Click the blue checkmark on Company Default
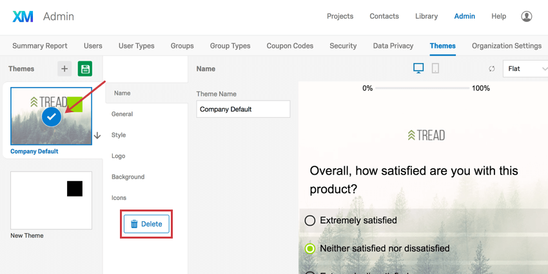This screenshot has width=548, height=274. coord(52,117)
